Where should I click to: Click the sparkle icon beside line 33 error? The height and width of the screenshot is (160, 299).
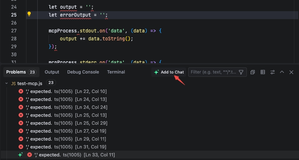[20, 155]
